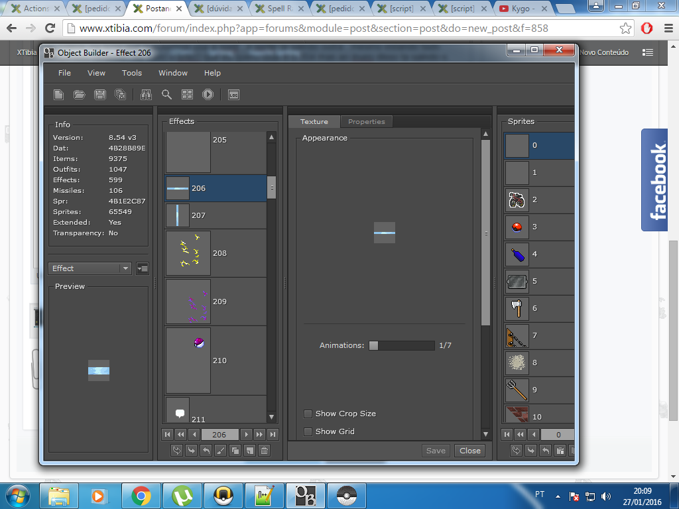679x509 pixels.
Task: Click the Save button in editor panel
Action: (436, 451)
